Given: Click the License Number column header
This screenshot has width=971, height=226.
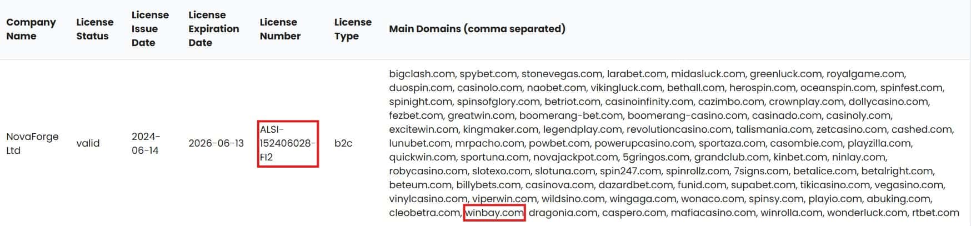Looking at the screenshot, I should point(280,29).
